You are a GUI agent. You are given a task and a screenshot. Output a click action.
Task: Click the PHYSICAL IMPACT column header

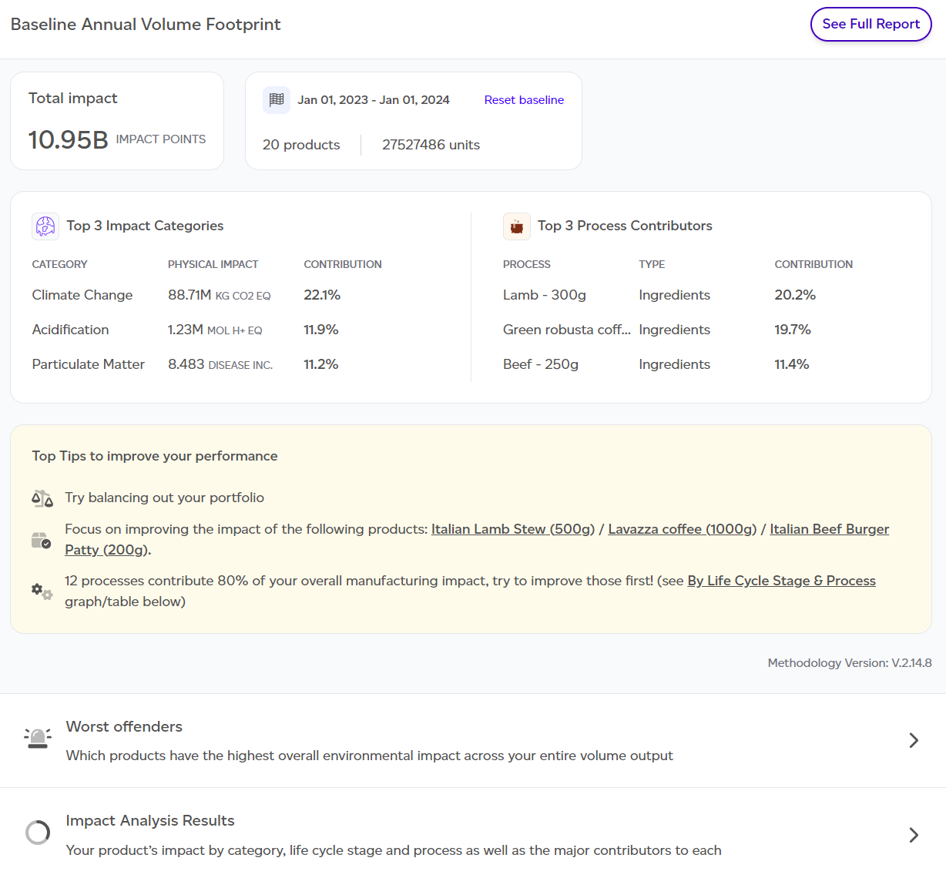[213, 264]
